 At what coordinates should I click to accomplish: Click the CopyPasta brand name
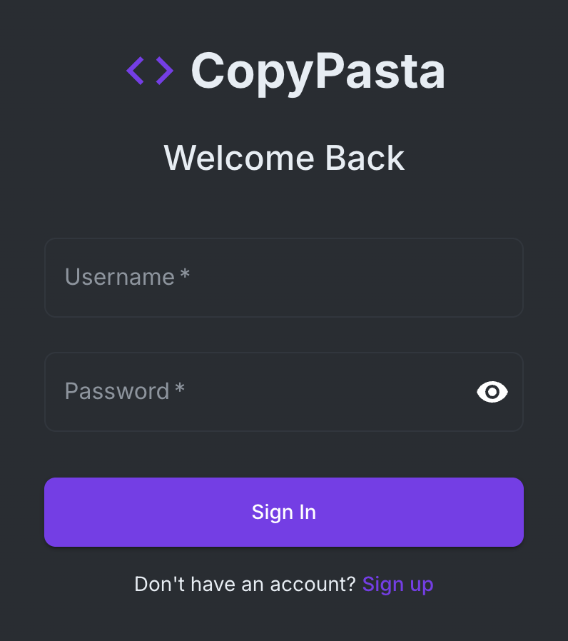[318, 71]
